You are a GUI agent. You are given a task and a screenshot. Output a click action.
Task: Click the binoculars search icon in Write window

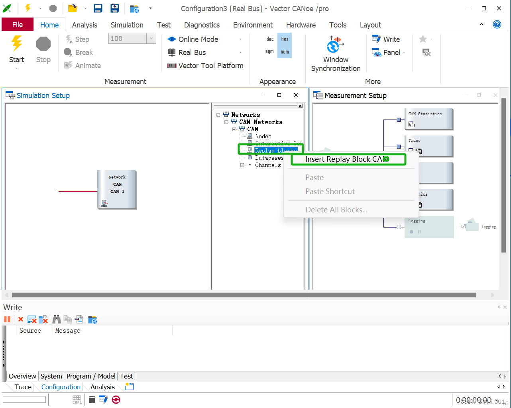(x=57, y=319)
